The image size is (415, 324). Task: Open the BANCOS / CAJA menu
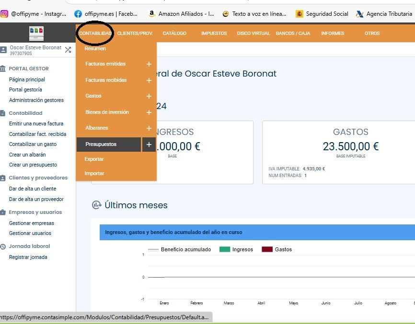(x=293, y=34)
